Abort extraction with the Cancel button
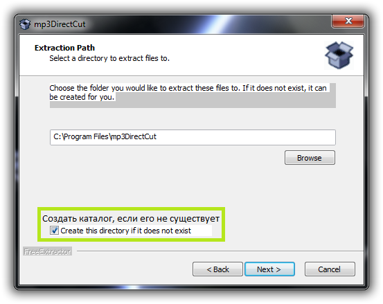 pyautogui.click(x=330, y=269)
